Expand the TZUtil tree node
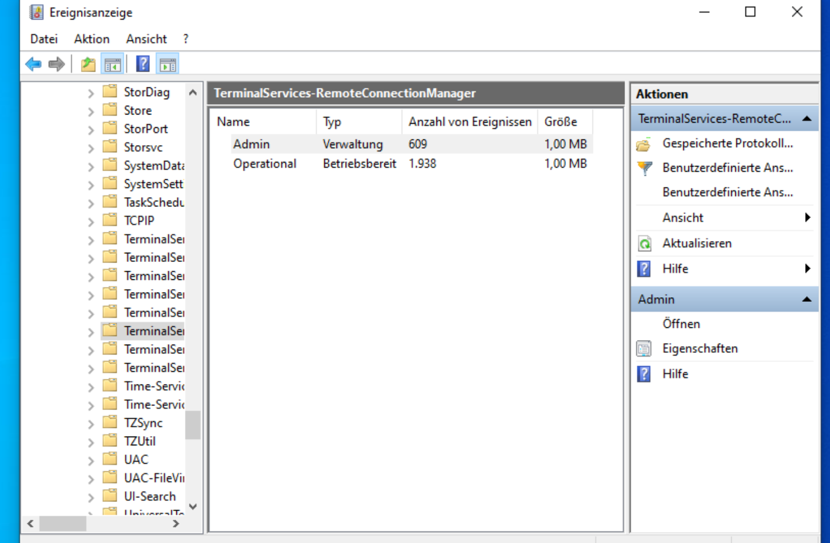 (91, 442)
